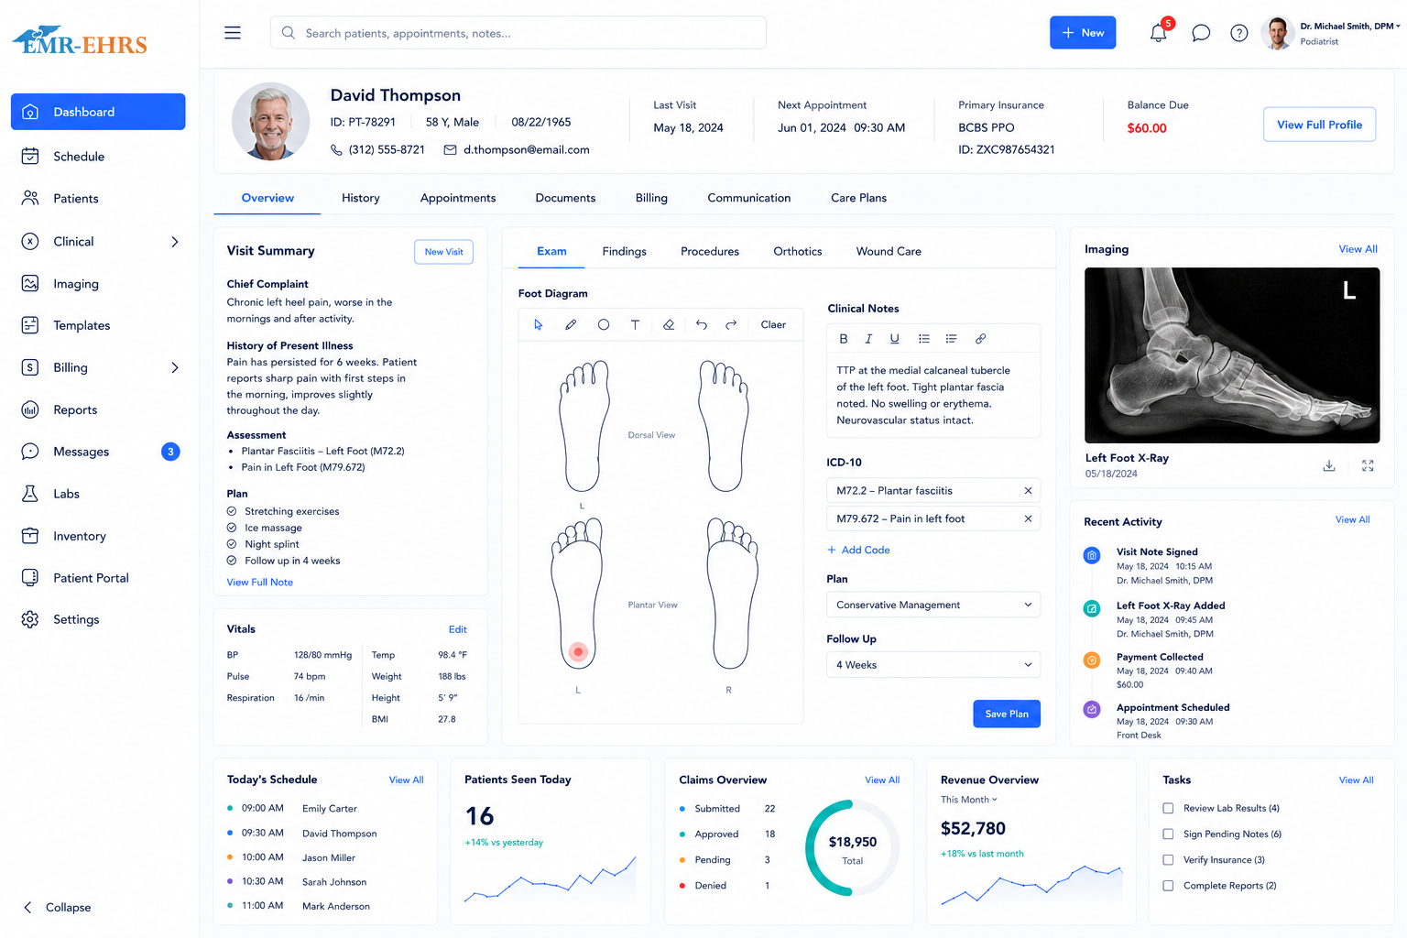Apply underline in Clinical Notes

point(895,339)
